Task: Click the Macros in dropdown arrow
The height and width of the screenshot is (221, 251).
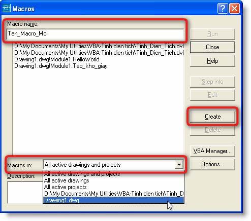Action: pos(179,165)
